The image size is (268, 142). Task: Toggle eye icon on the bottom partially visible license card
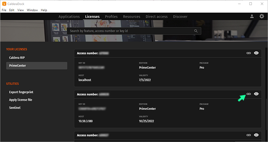(256, 135)
